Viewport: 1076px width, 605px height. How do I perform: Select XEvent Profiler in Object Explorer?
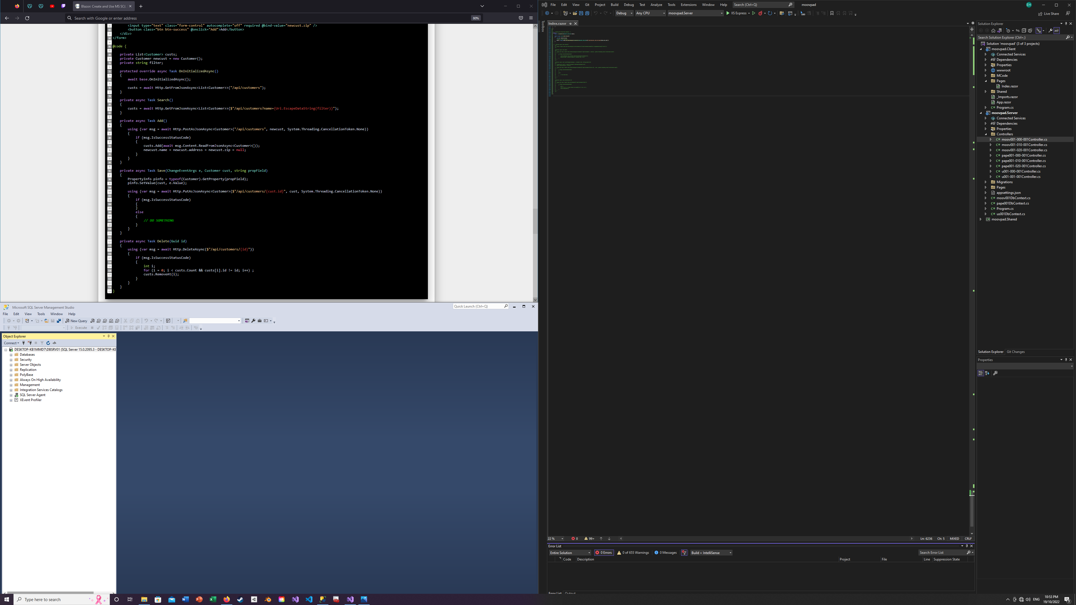(x=31, y=400)
